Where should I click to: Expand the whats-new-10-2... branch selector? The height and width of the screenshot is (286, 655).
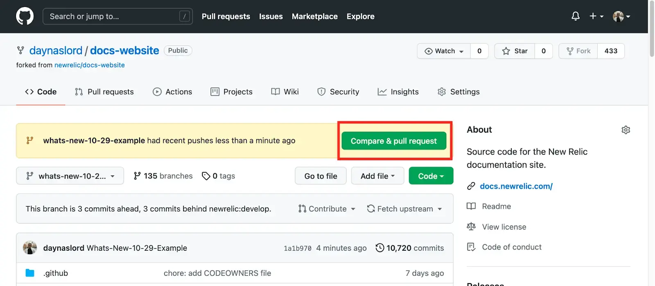pos(70,176)
